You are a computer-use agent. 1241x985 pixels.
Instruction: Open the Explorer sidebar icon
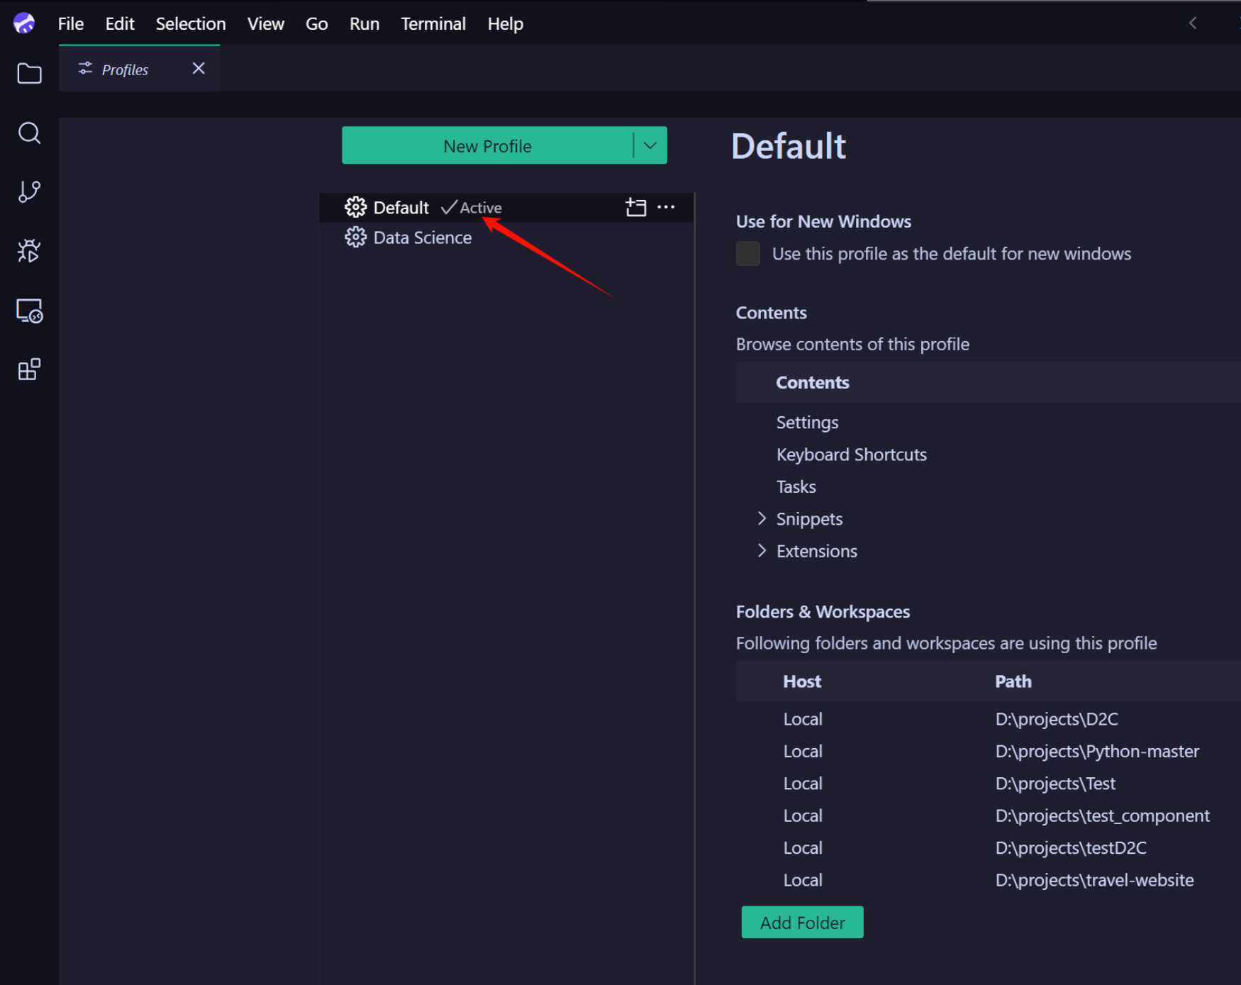[29, 73]
